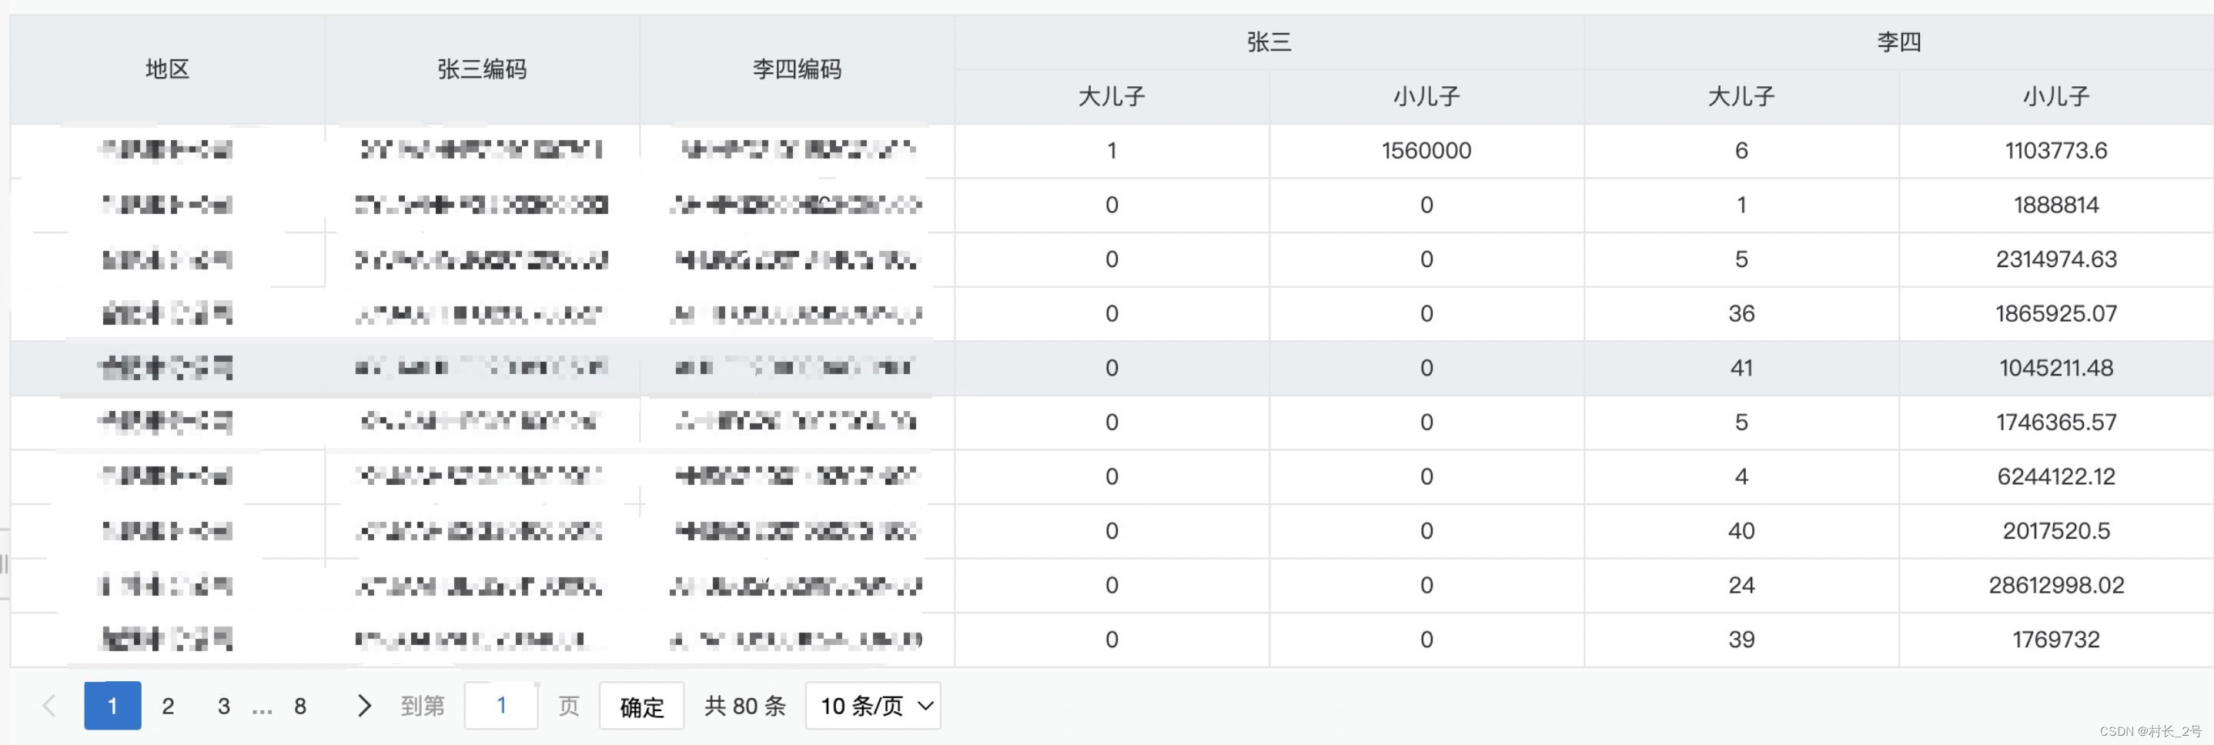2214x745 pixels.
Task: Click 大儿子 subheader under 张三
Action: pyautogui.click(x=1110, y=96)
